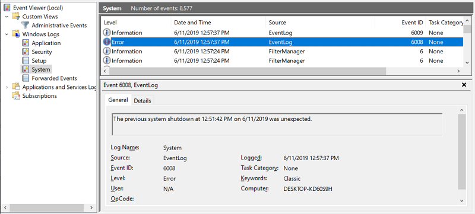This screenshot has height=214, width=475.
Task: Click event list scroll down arrow
Action: (x=467, y=63)
